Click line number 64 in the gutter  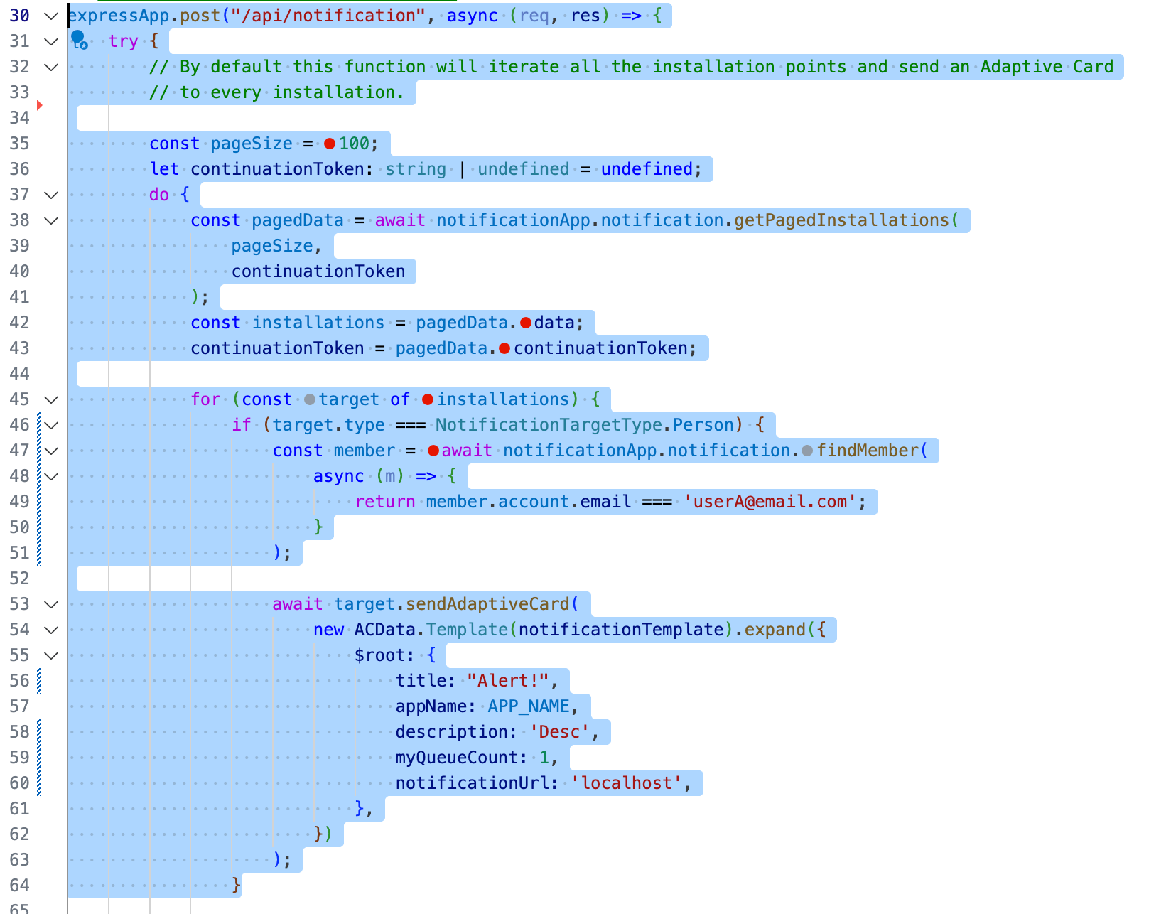pyautogui.click(x=20, y=886)
